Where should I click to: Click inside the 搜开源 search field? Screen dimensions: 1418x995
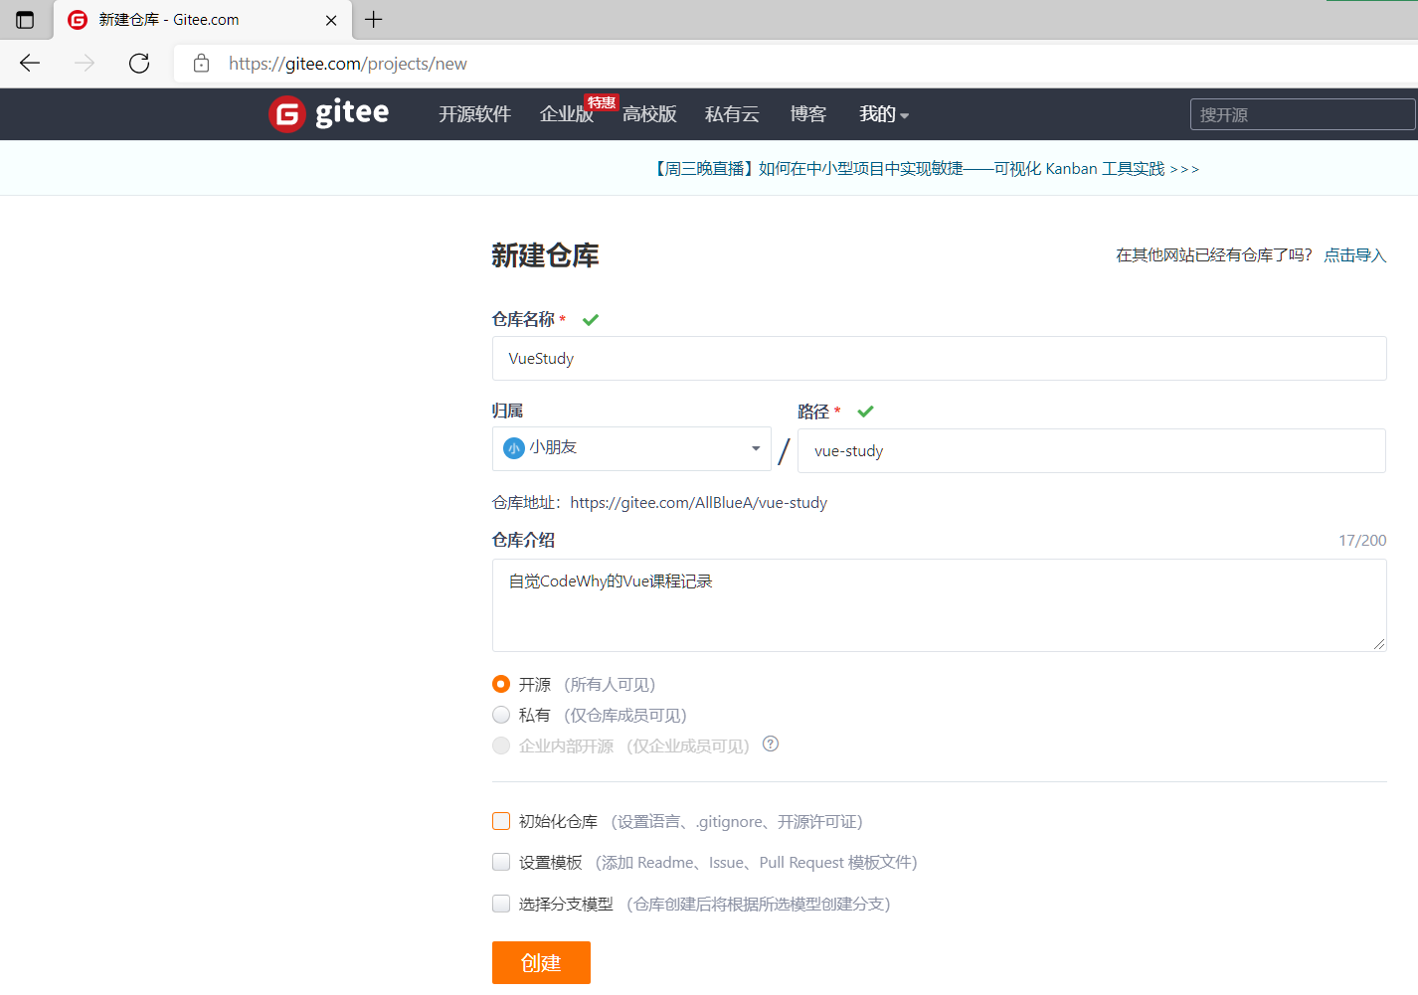(1302, 113)
